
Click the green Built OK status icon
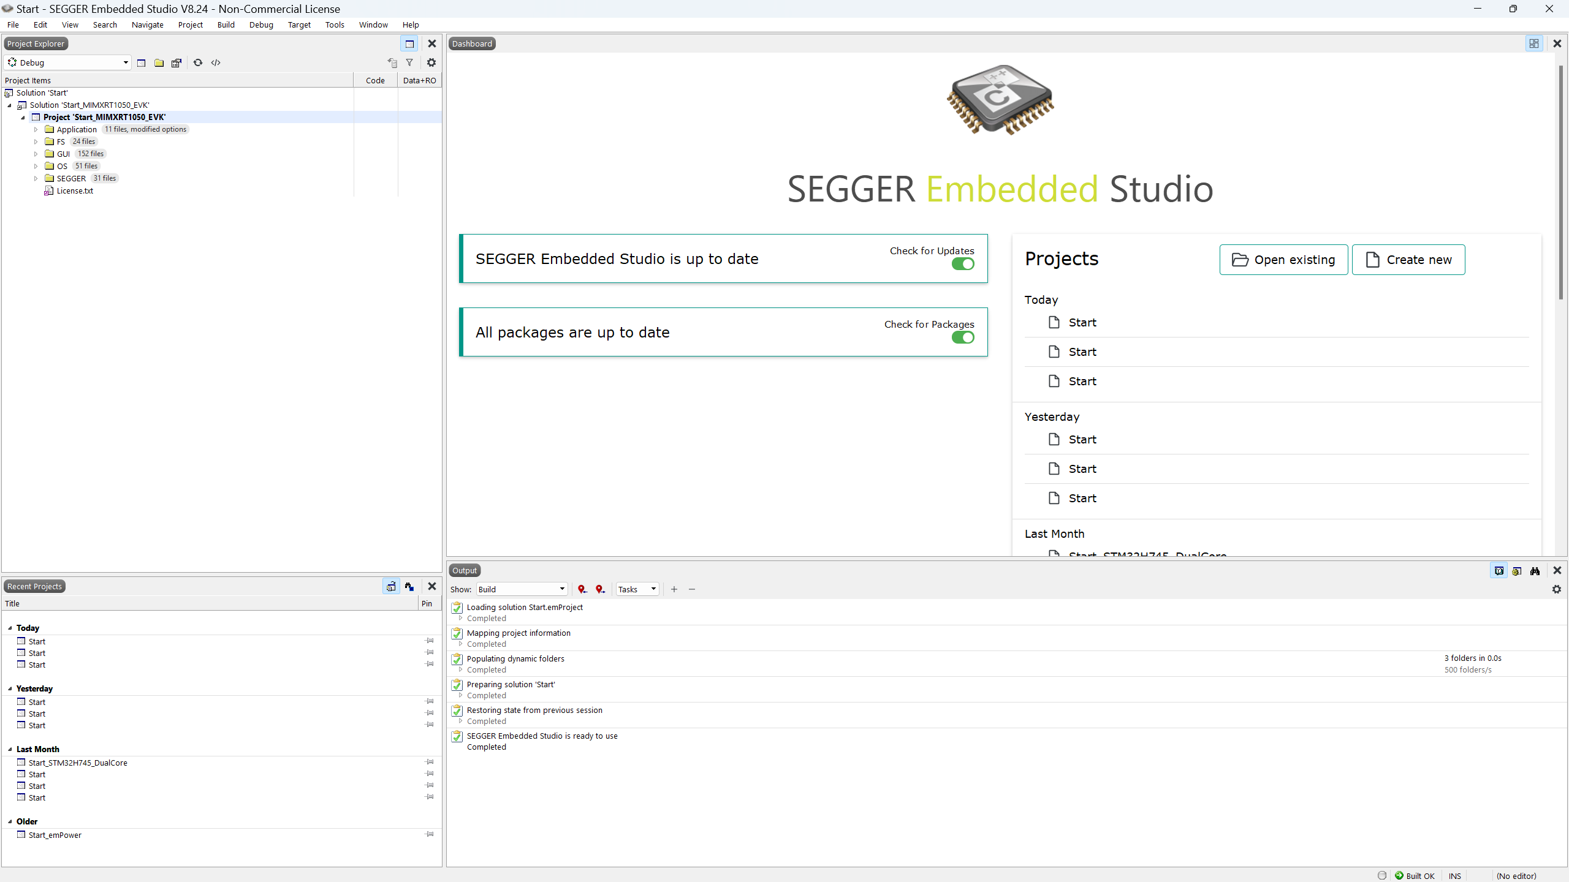1399,875
